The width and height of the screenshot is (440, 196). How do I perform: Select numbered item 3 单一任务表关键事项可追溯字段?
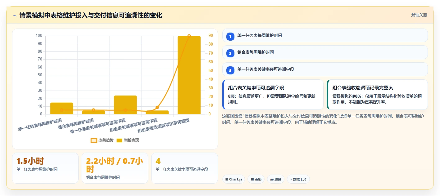(325, 69)
